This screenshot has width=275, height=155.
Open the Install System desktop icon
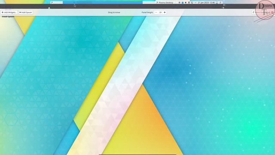[8, 16]
